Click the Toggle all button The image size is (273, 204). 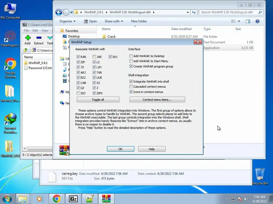(x=98, y=100)
